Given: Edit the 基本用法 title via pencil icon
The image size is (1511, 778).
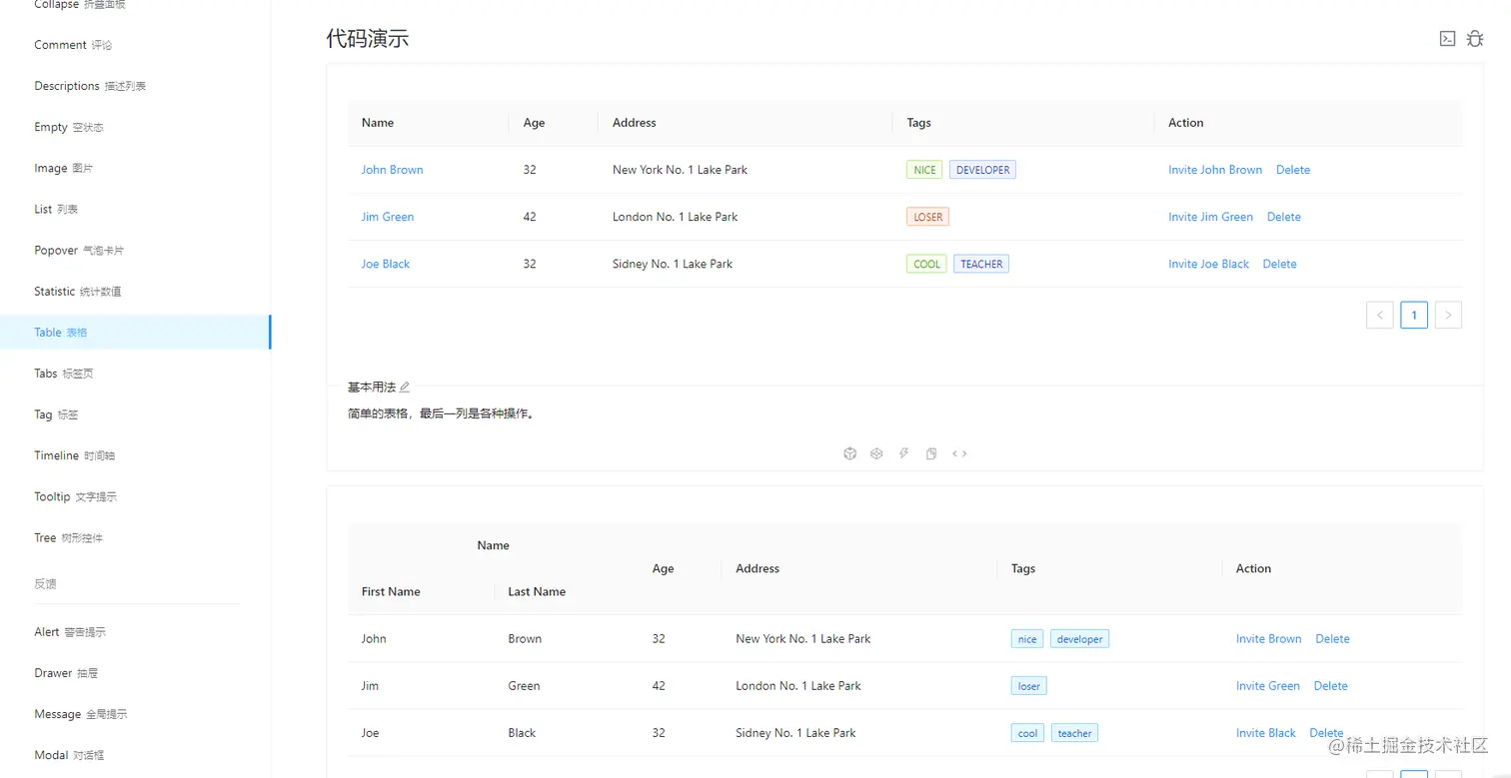Looking at the screenshot, I should coord(406,387).
